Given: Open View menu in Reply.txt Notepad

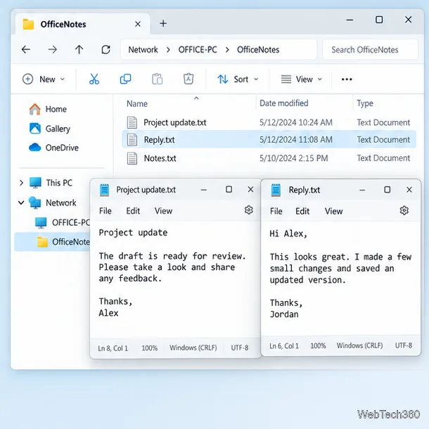Looking at the screenshot, I should coord(333,211).
